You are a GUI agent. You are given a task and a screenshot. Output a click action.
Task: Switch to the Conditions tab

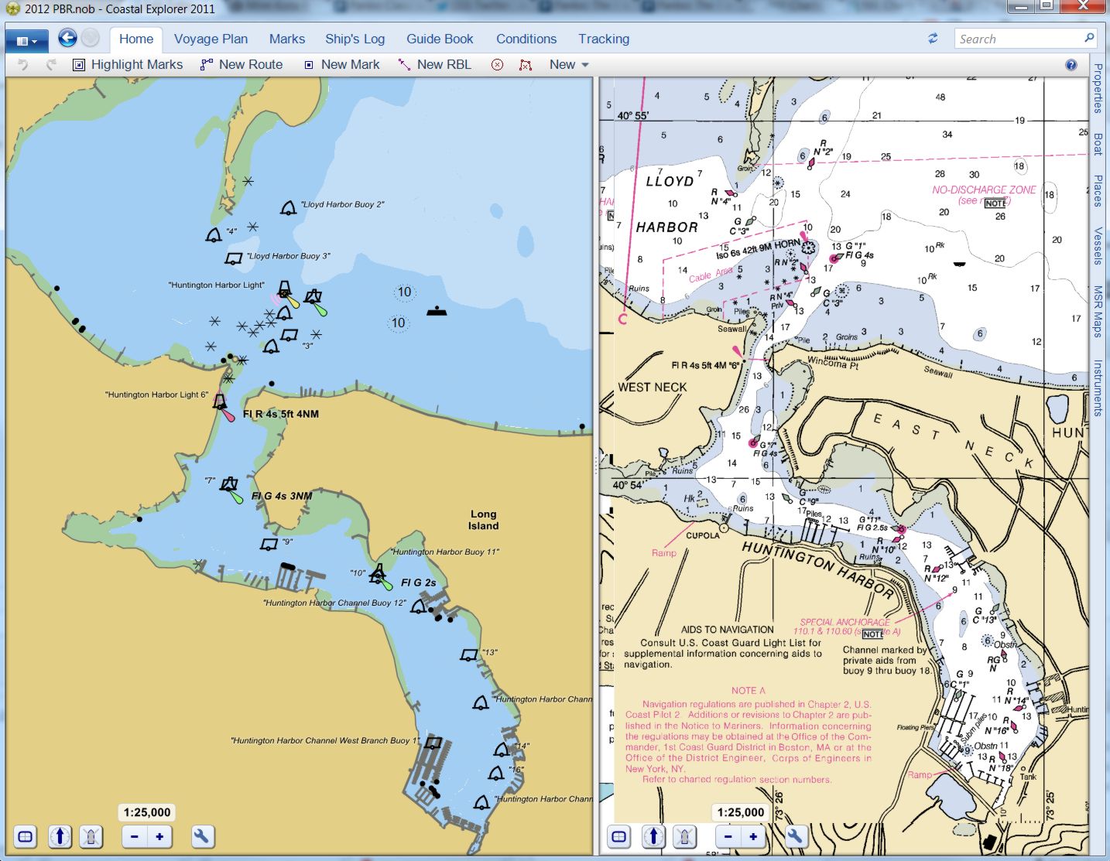(x=526, y=39)
